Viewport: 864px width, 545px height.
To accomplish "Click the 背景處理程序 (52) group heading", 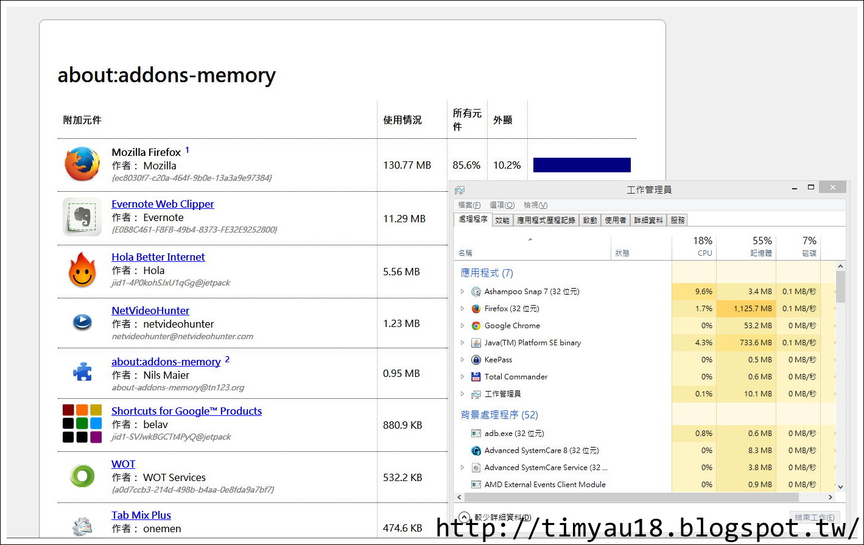I will tap(499, 415).
